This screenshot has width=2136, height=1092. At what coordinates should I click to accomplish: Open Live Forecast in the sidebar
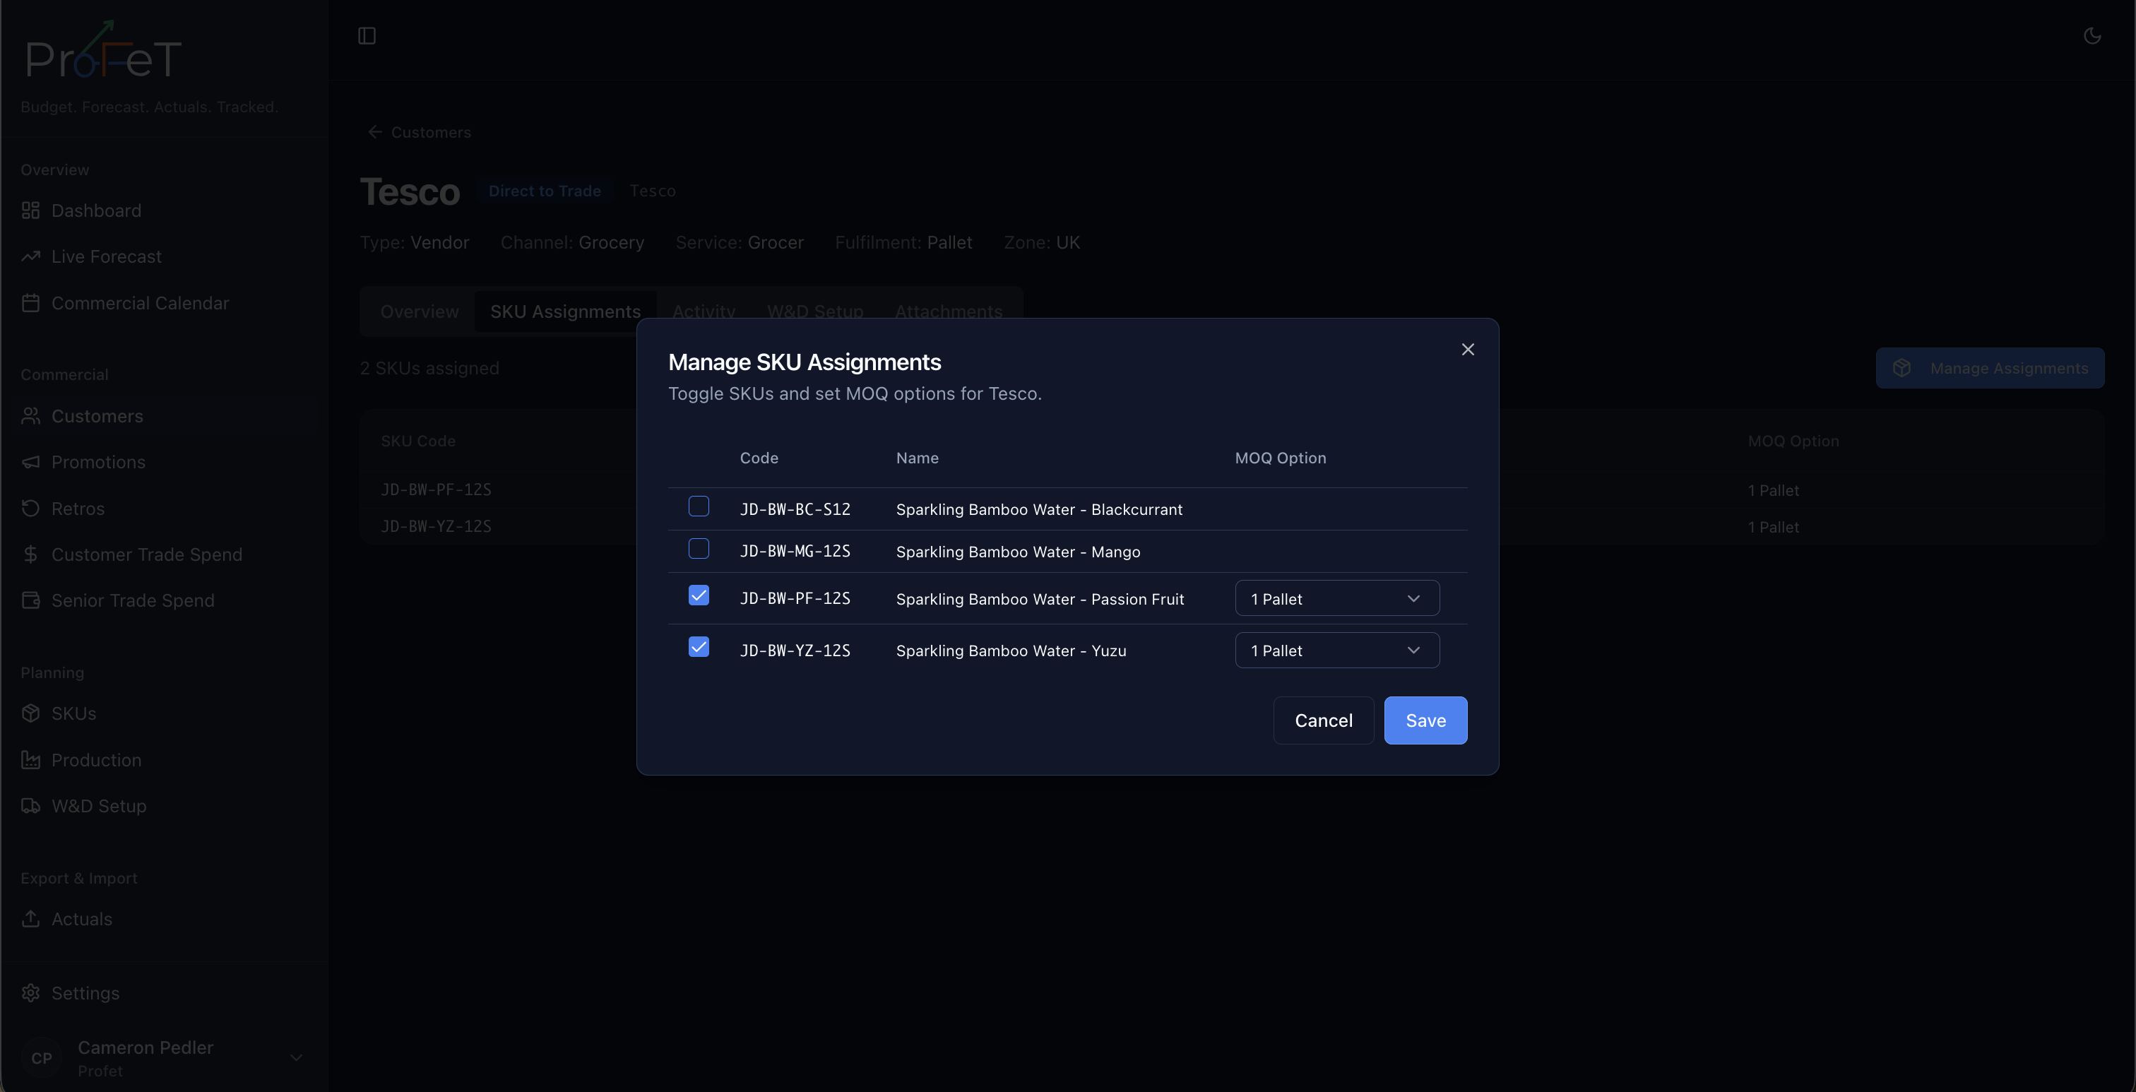click(164, 256)
